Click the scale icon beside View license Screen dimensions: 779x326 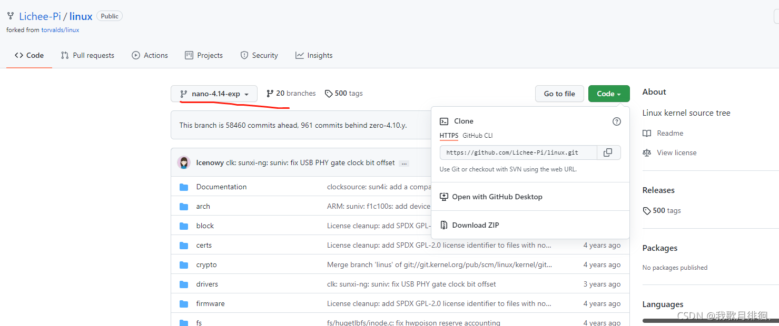pos(647,152)
